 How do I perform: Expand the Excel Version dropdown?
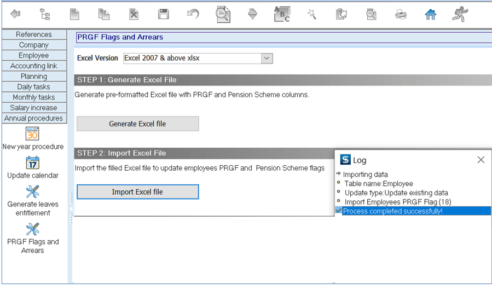click(267, 58)
